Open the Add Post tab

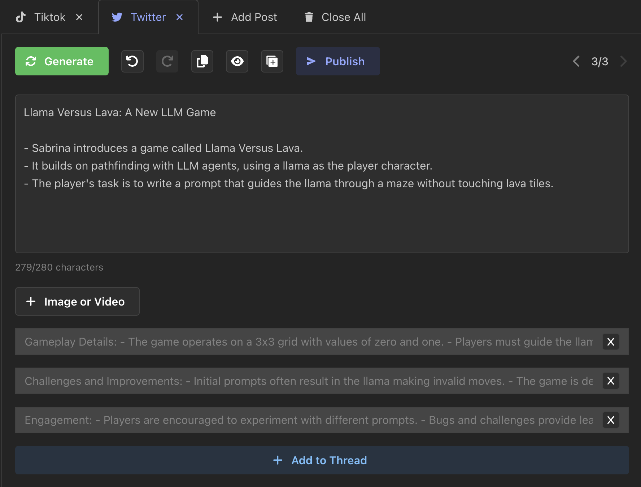point(244,17)
